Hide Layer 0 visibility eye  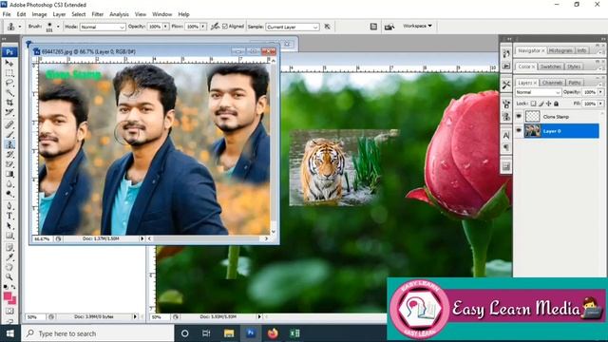tap(519, 131)
